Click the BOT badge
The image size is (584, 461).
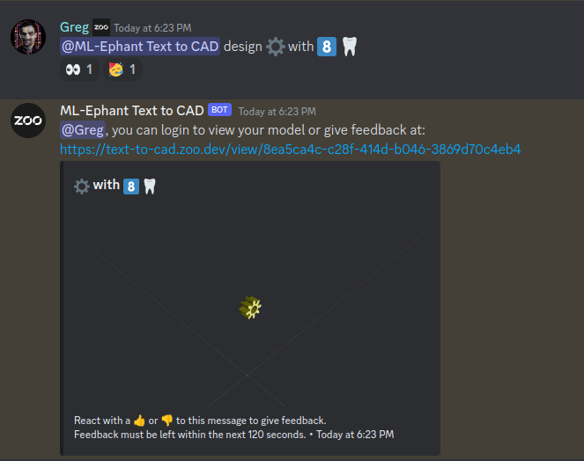(219, 110)
